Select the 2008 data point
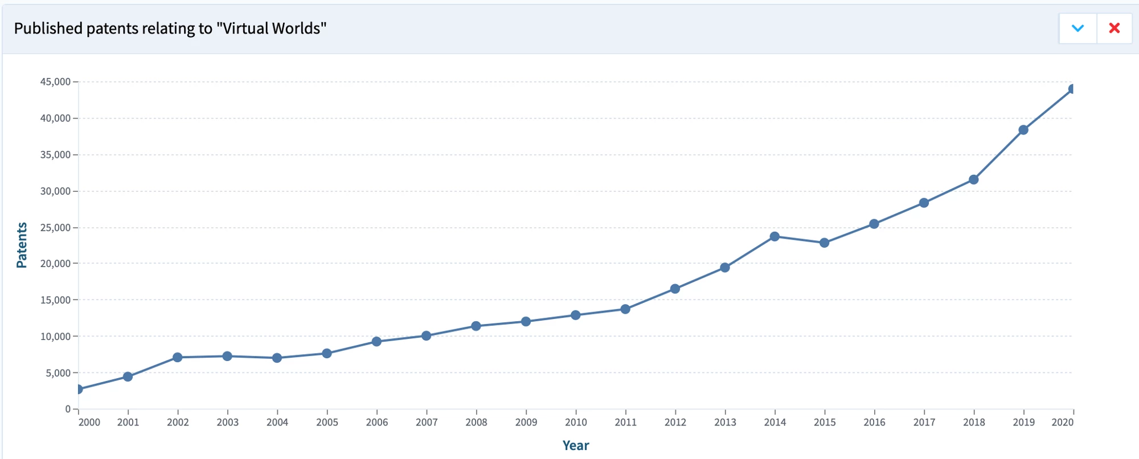 pyautogui.click(x=476, y=326)
